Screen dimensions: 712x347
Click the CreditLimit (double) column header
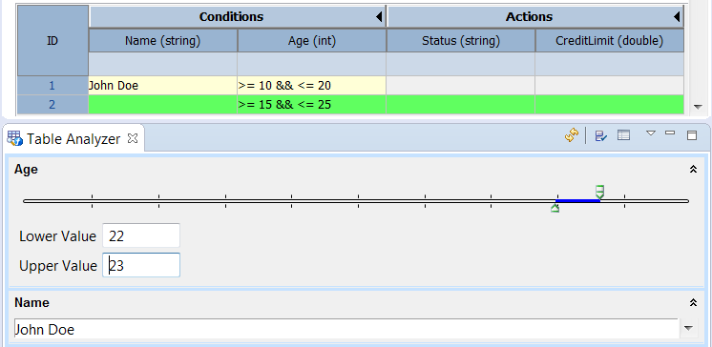pos(610,41)
